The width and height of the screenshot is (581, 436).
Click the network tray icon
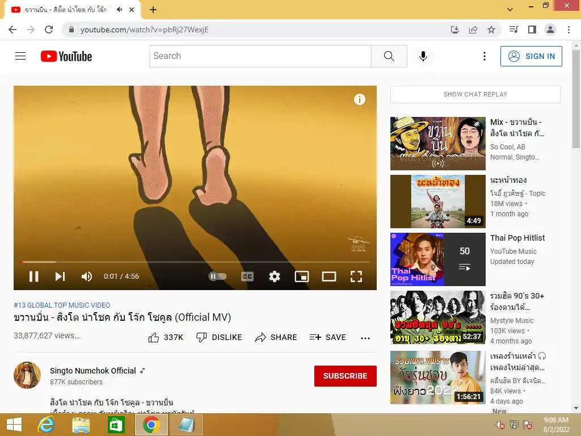(x=514, y=425)
